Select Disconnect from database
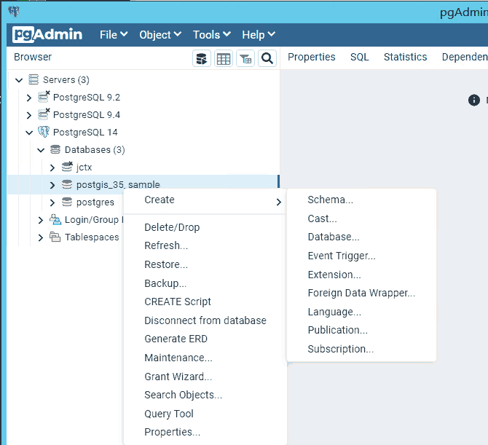Screen dimensions: 488x445 pos(205,320)
